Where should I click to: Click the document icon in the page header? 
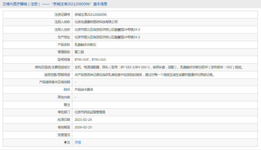coord(4,4)
